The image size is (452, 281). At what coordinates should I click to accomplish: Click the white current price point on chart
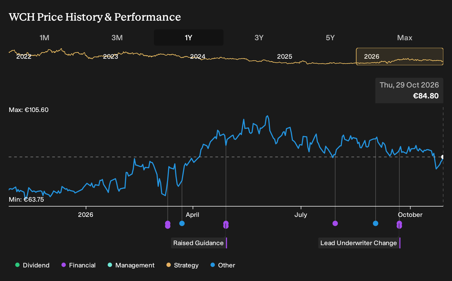[443, 157]
